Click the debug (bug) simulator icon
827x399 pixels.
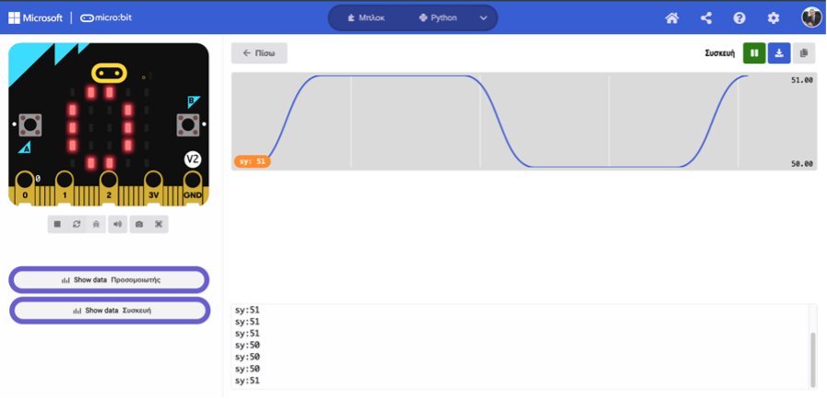click(x=95, y=224)
